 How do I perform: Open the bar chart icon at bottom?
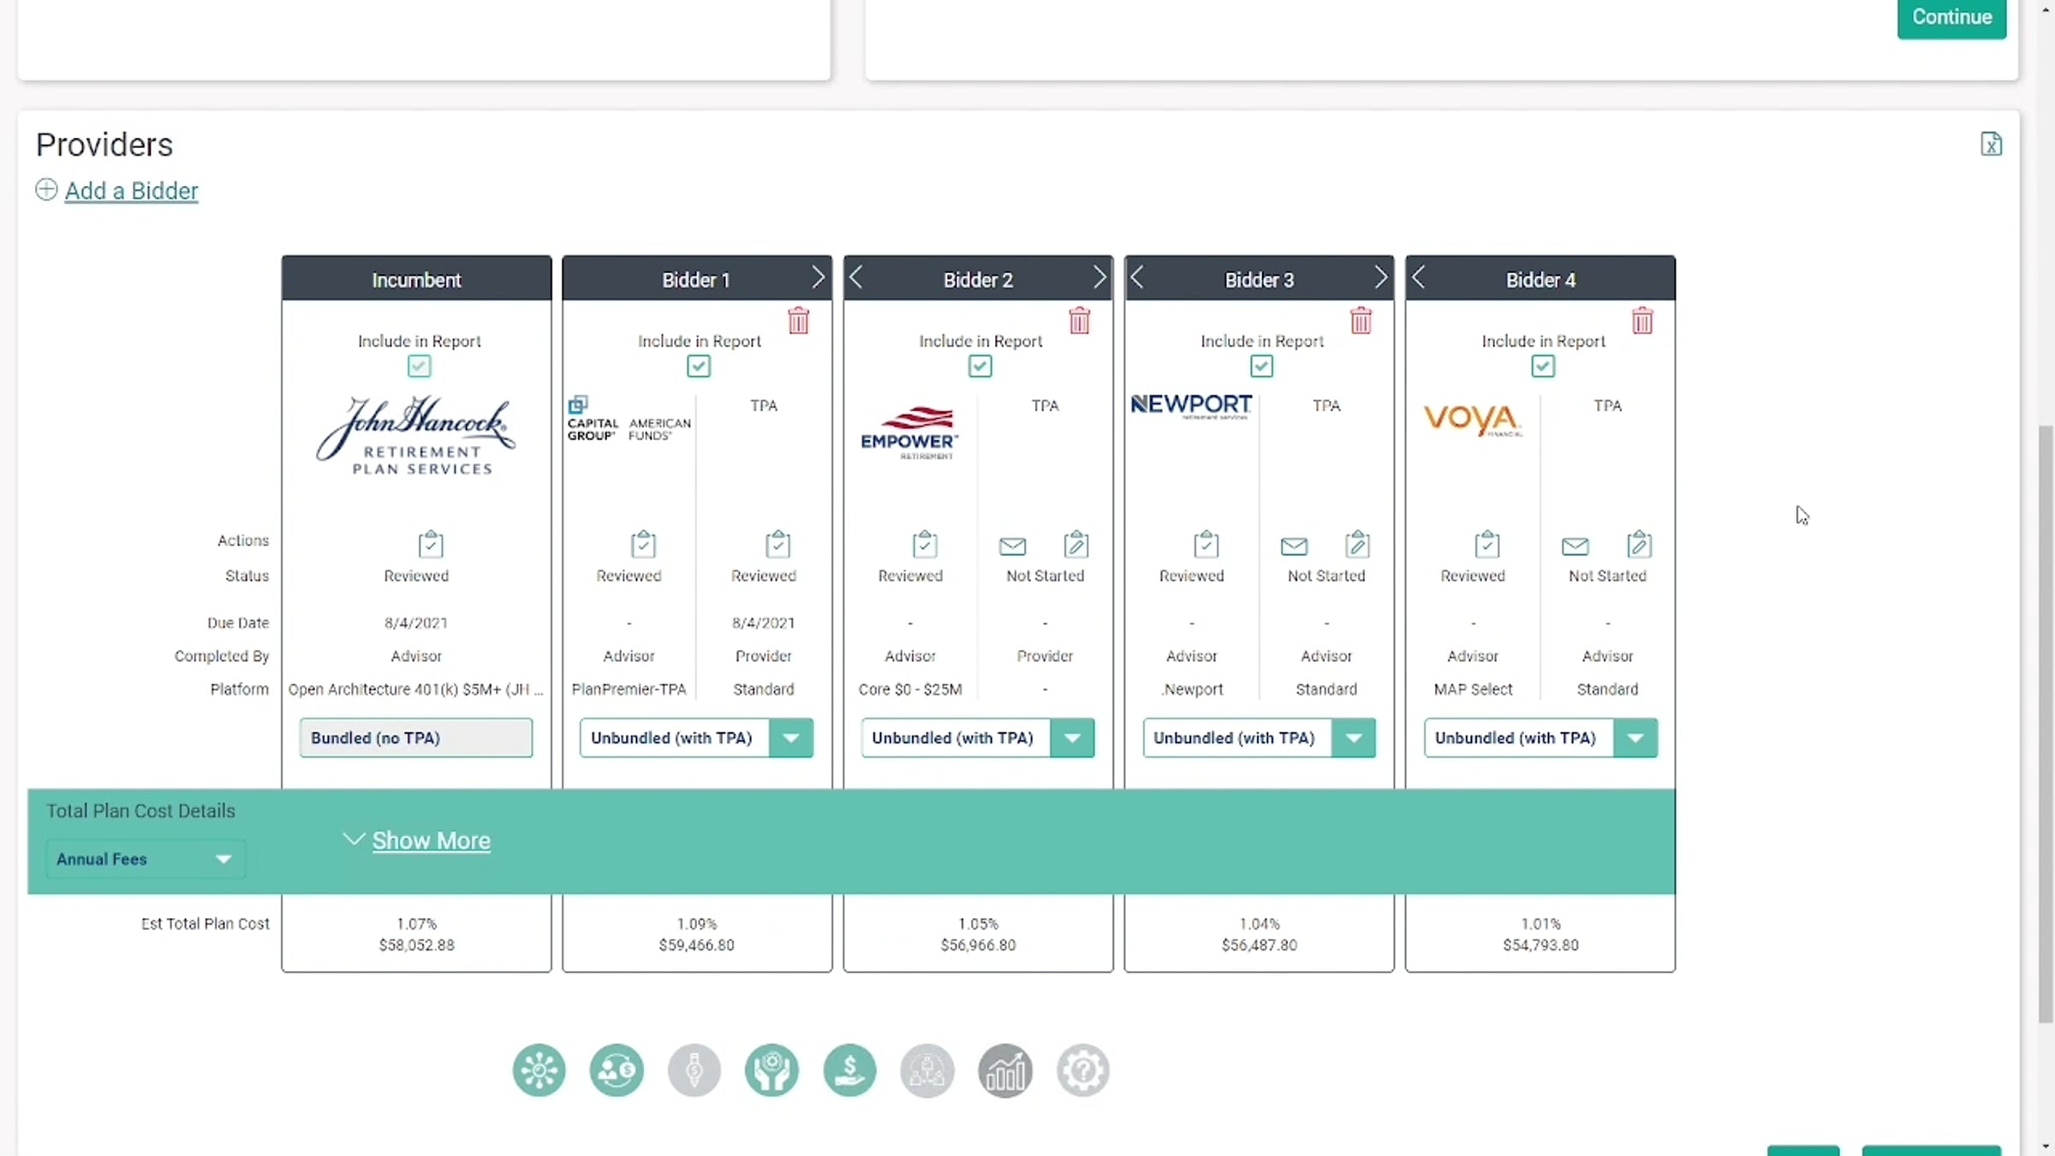coord(1005,1070)
